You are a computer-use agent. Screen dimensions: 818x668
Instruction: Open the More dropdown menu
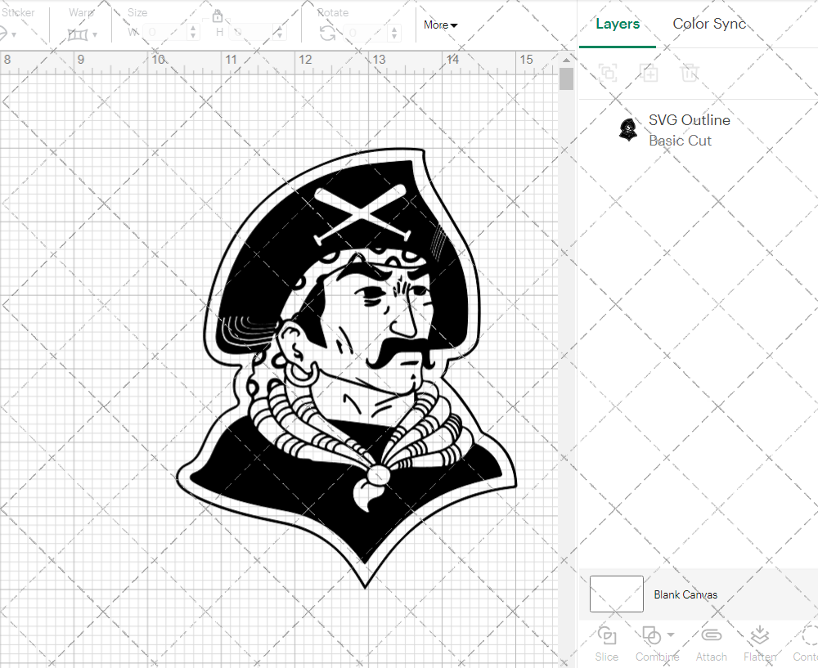pos(440,25)
